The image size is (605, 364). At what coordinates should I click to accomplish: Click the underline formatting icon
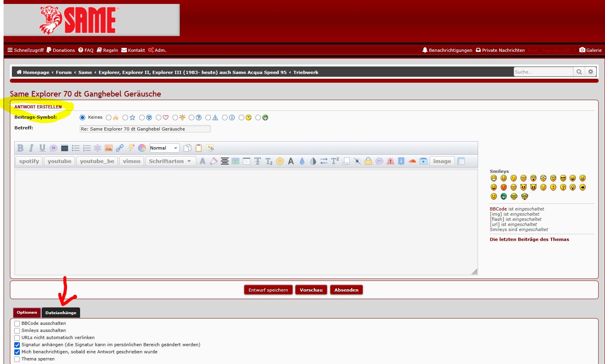42,148
